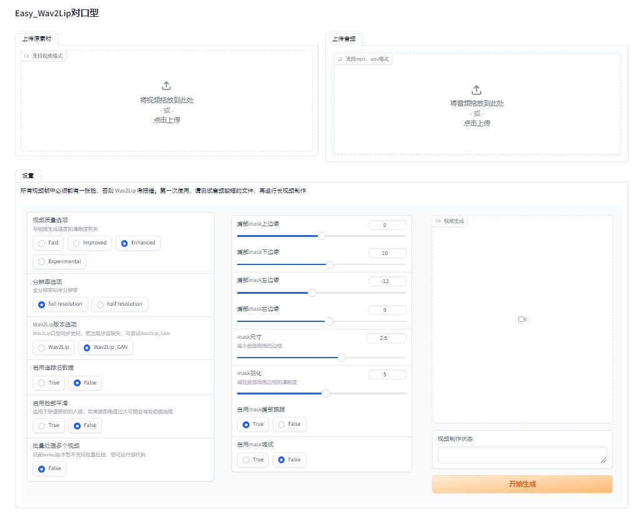The width and height of the screenshot is (641, 522).
Task: Click the 分辨率选项 heading text
Action: pos(48,282)
